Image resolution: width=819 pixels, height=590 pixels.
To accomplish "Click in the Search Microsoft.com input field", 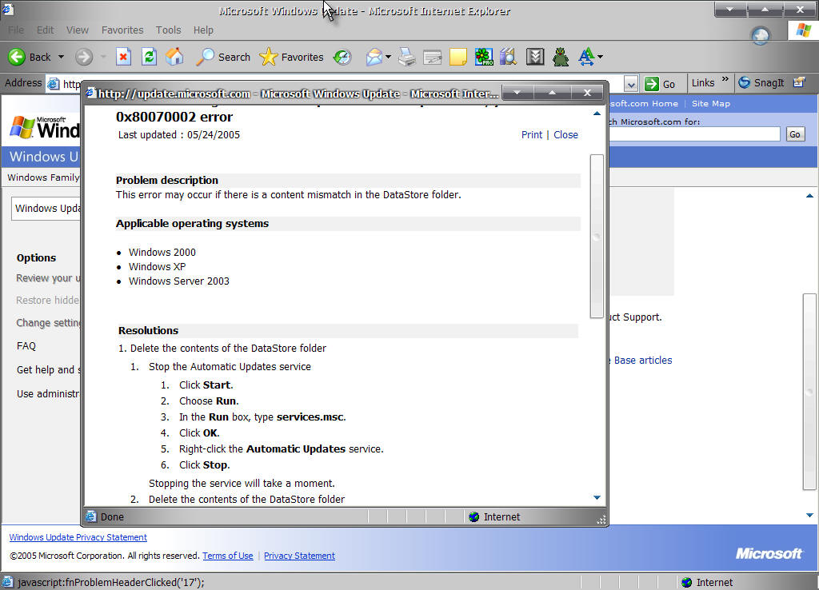I will (695, 134).
